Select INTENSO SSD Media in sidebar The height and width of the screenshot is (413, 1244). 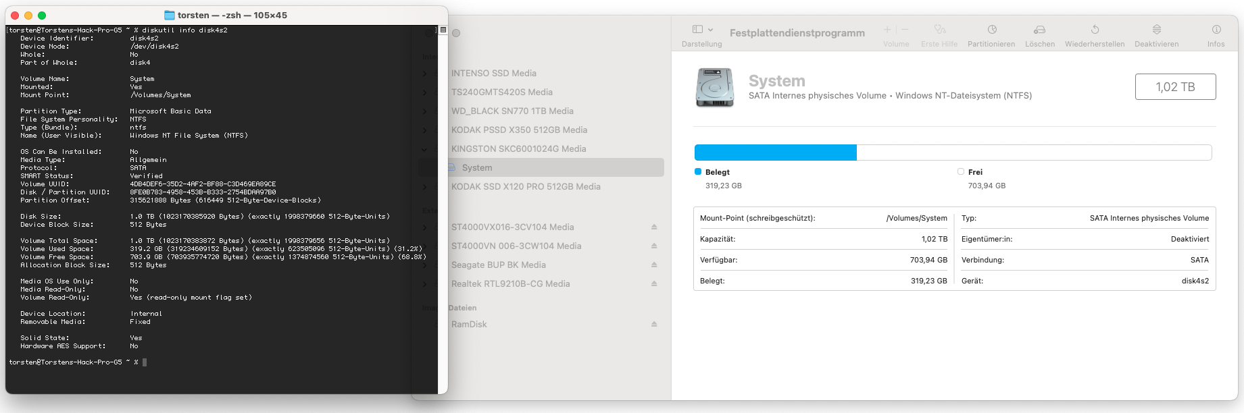point(493,73)
